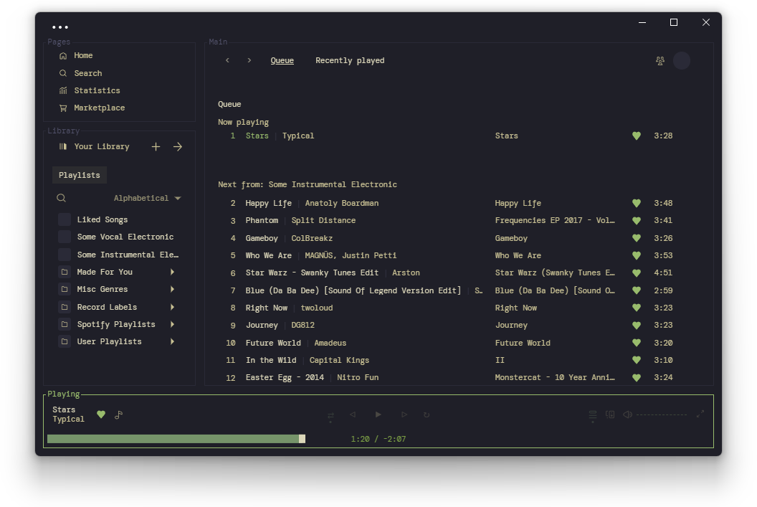This screenshot has height=507, width=757.
Task: Unlike the Gameboy track
Action: (637, 238)
